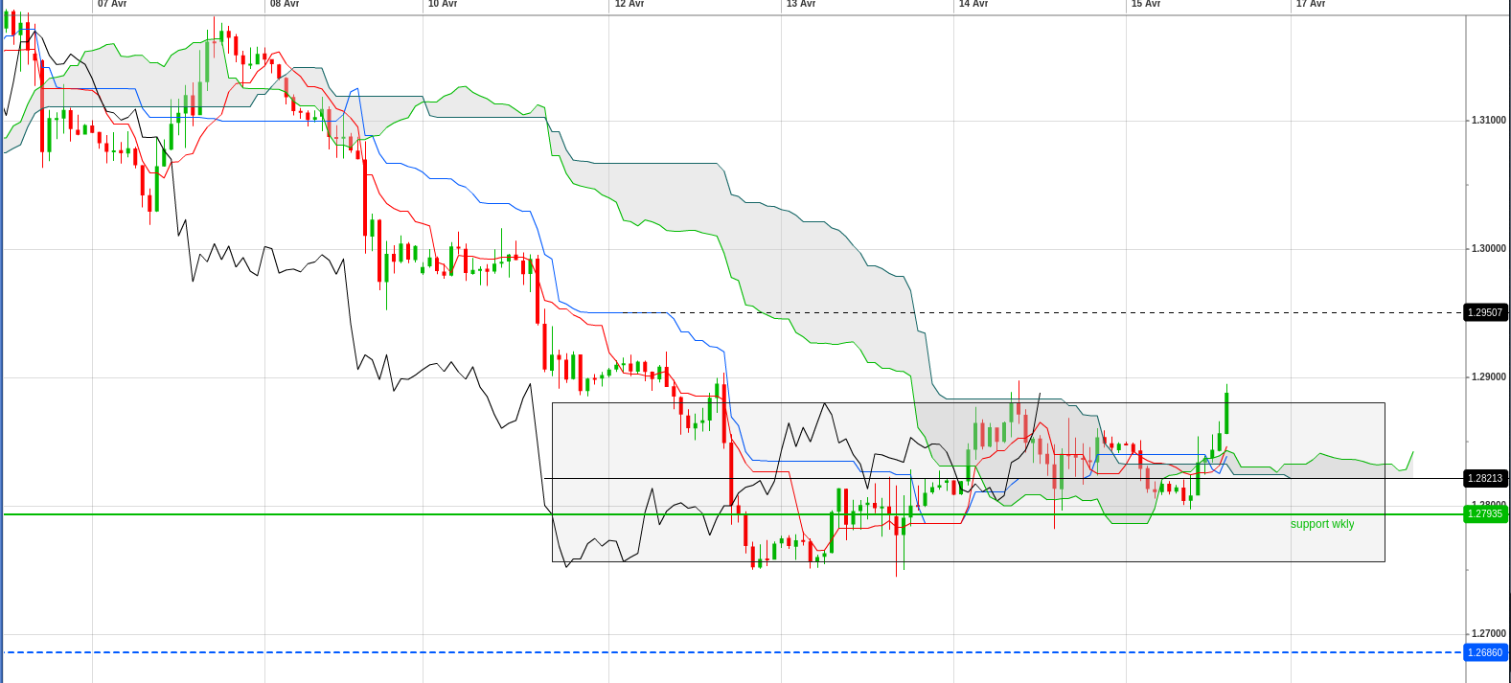Click the 1.29507 price label
Screen dimensions: 1511x683
1485,312
